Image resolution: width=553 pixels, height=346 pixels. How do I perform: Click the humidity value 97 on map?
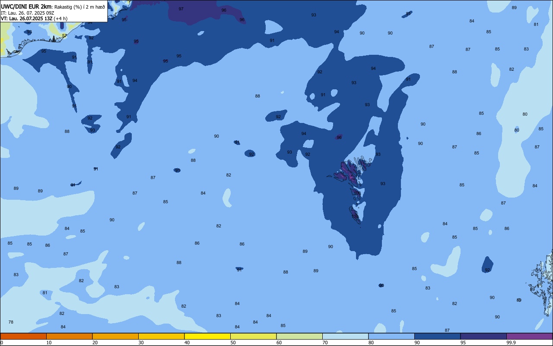(x=181, y=9)
